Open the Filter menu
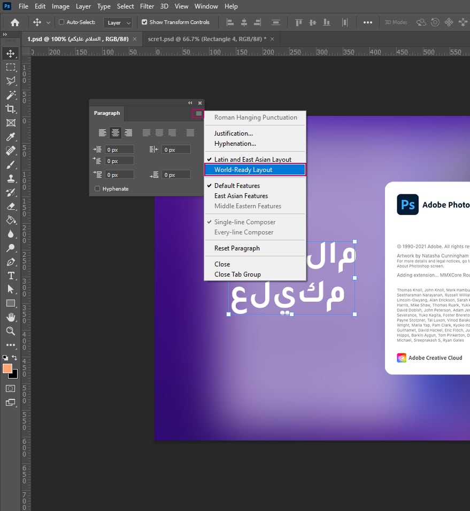The image size is (470, 511). click(147, 6)
